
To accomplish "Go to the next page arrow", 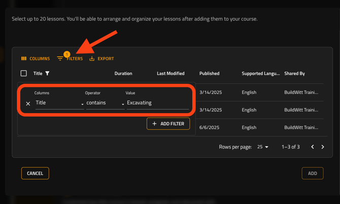I will pos(323,147).
